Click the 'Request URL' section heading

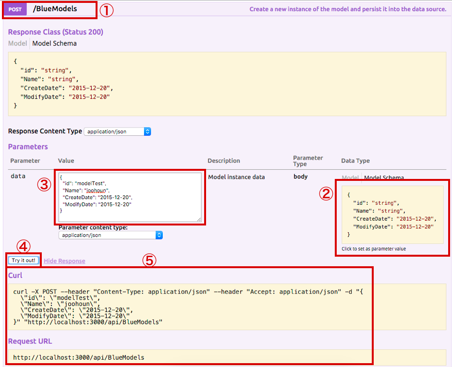pyautogui.click(x=30, y=341)
